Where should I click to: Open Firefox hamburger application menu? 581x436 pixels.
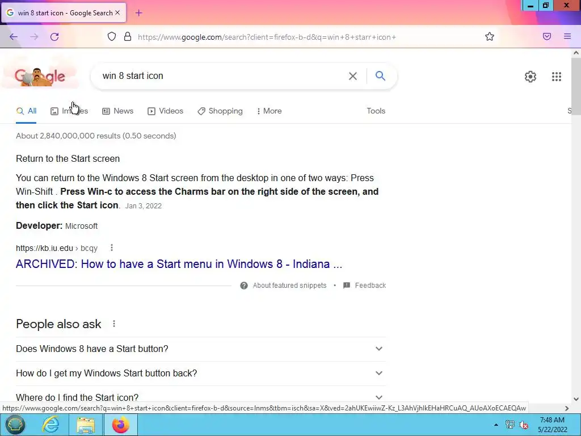coord(567,36)
